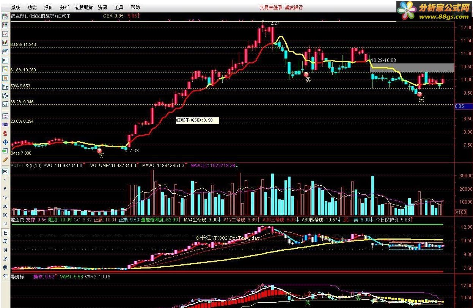Viewport: 473px width, 308px height.
Task: Click the Fiz sidebar icon
Action: (x=5, y=87)
